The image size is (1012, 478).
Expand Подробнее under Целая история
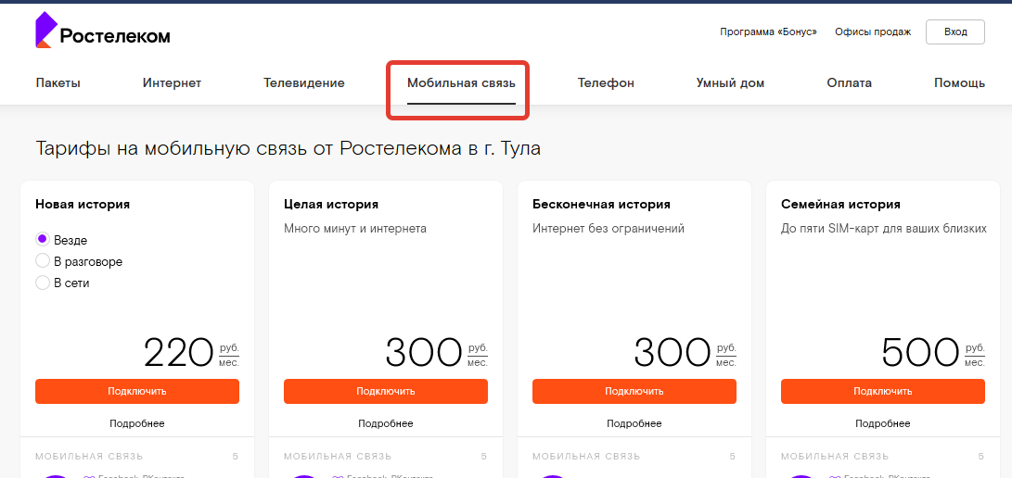point(386,423)
